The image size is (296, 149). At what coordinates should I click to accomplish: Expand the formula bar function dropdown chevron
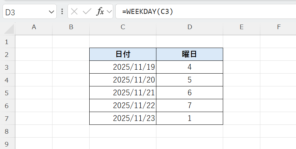pyautogui.click(x=109, y=11)
